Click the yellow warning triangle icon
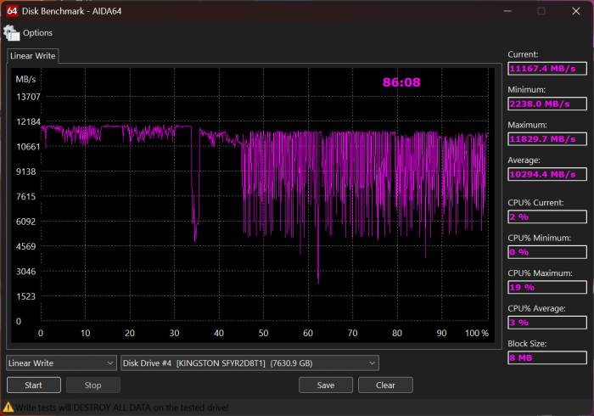 8,408
